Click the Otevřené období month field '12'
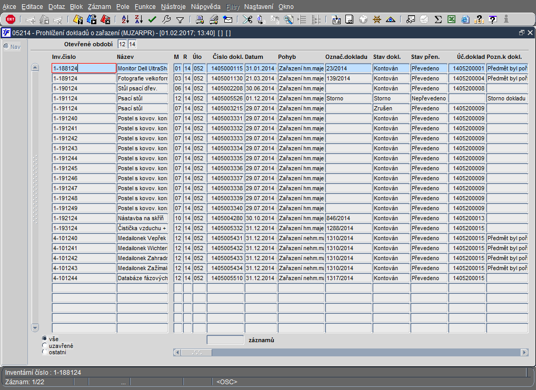The image size is (536, 390). 122,44
